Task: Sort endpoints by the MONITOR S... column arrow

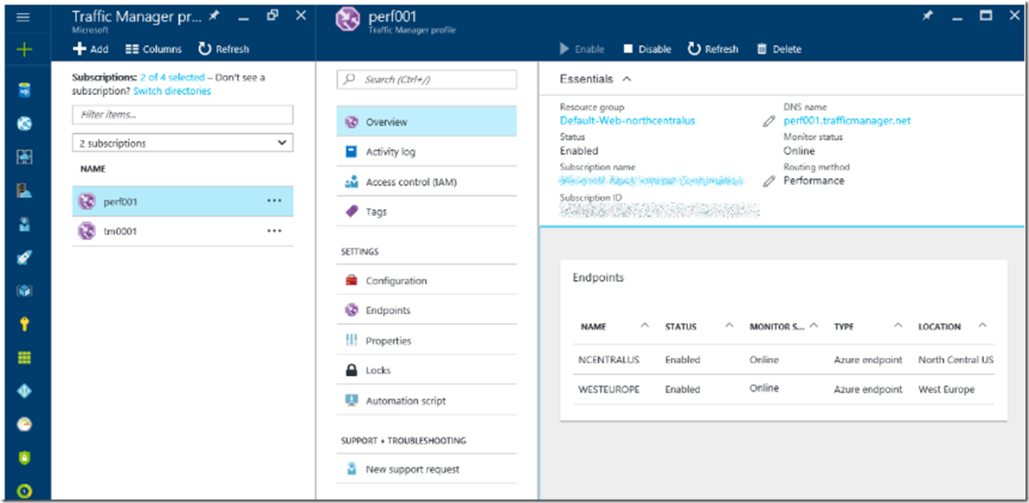Action: pos(814,326)
